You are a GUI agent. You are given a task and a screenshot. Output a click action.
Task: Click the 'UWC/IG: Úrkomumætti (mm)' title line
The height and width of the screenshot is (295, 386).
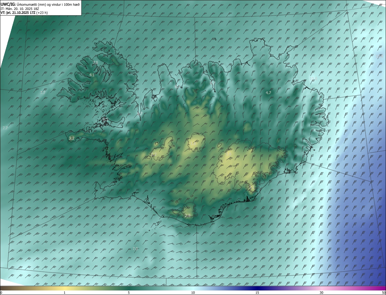40,4
